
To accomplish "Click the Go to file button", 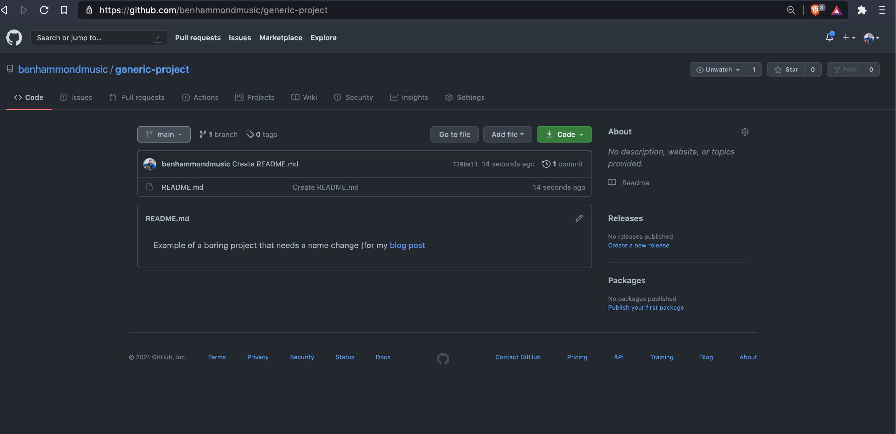I will pos(454,134).
